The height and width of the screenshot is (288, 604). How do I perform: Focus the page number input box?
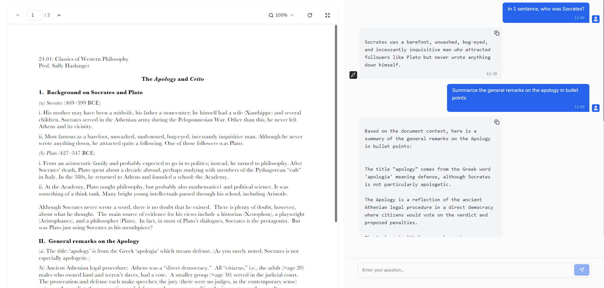point(35,15)
